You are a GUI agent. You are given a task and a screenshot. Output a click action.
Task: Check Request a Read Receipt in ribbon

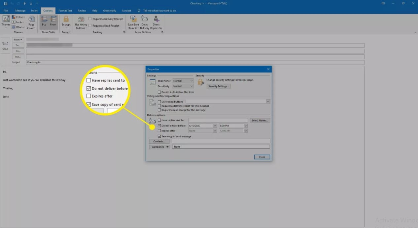click(90, 25)
